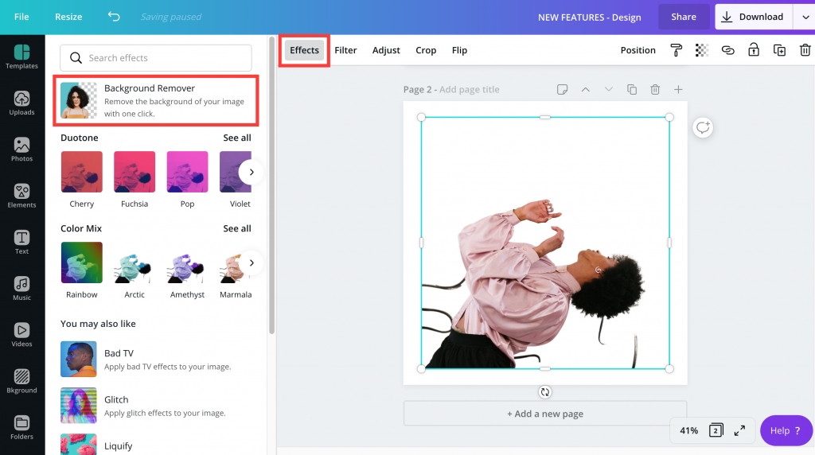Click the undo arrow icon

[x=114, y=17]
